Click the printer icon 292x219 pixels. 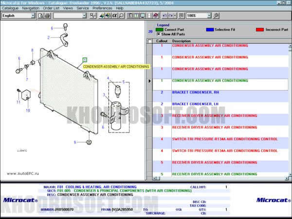[x=47, y=16]
